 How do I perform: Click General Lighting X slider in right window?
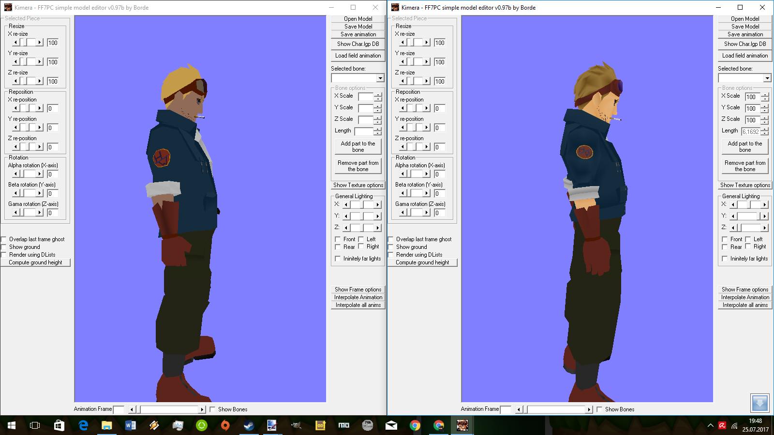click(749, 204)
